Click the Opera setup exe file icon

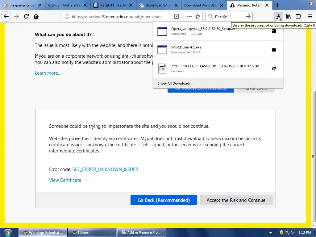click(x=162, y=31)
